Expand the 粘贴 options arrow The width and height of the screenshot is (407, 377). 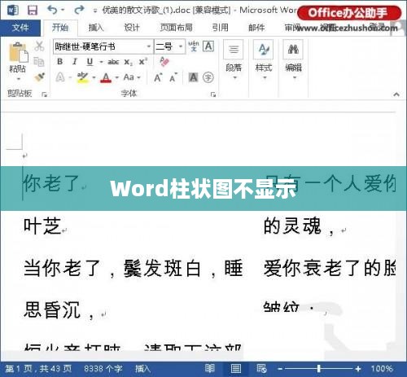pos(18,79)
